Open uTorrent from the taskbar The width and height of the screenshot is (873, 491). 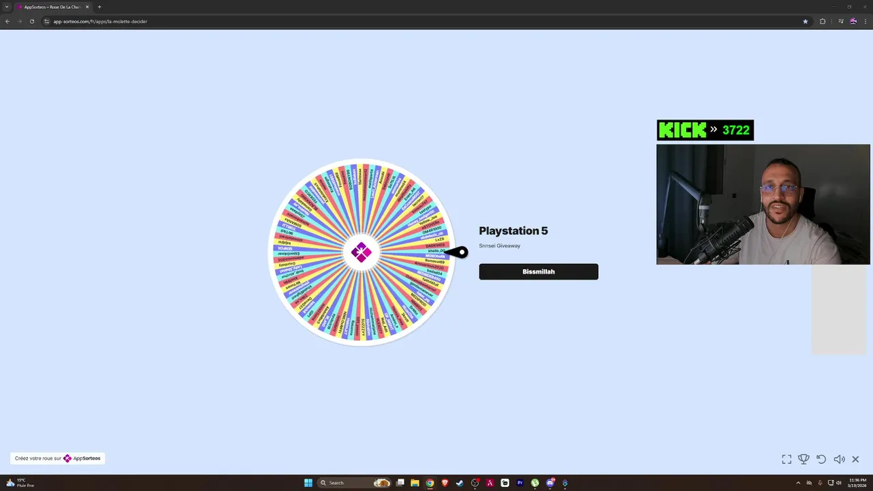click(535, 483)
